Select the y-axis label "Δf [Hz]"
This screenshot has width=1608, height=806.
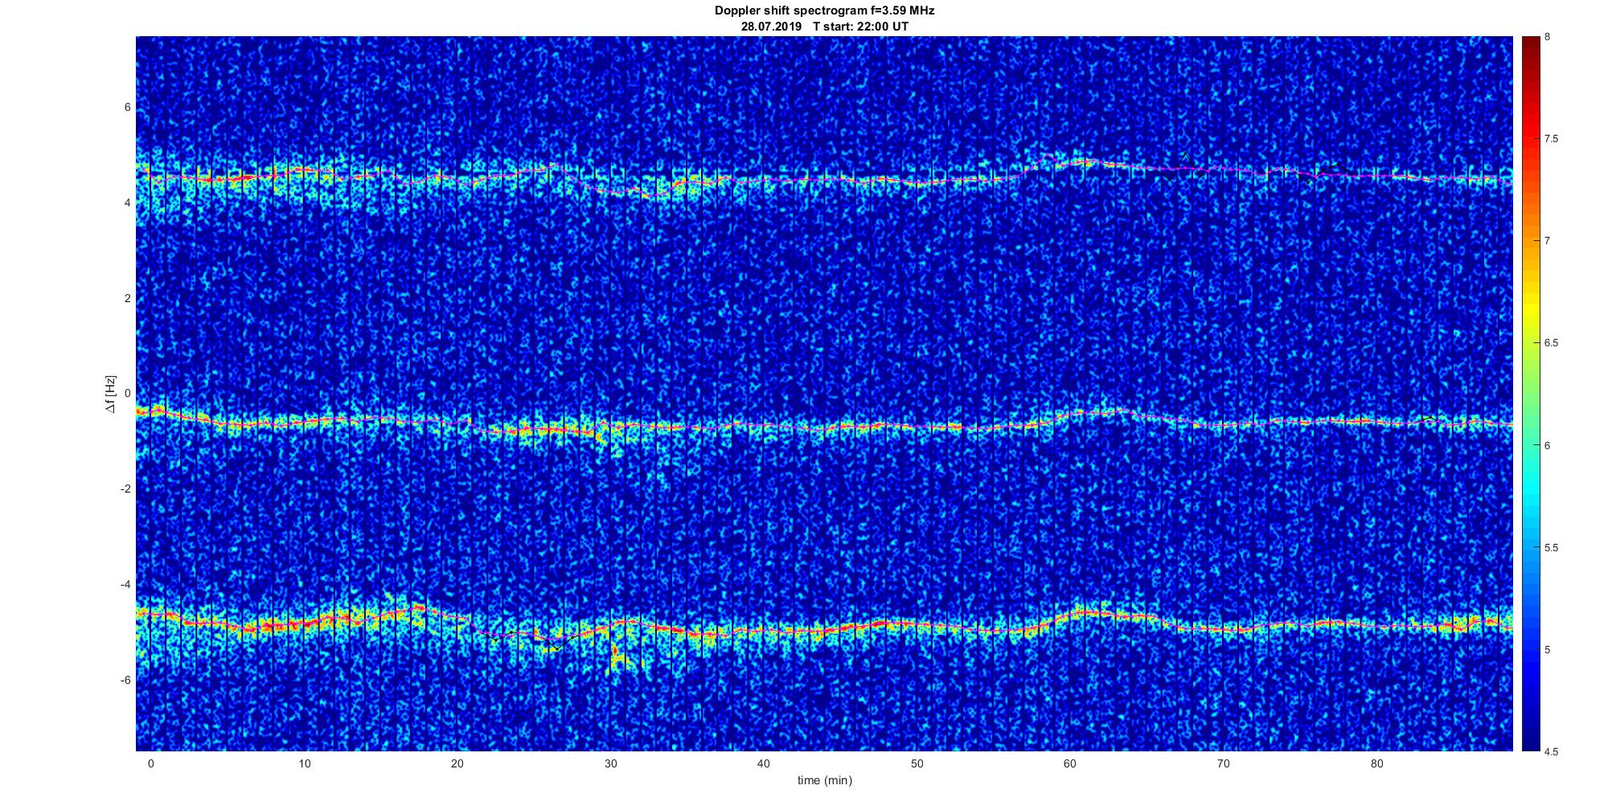point(110,394)
